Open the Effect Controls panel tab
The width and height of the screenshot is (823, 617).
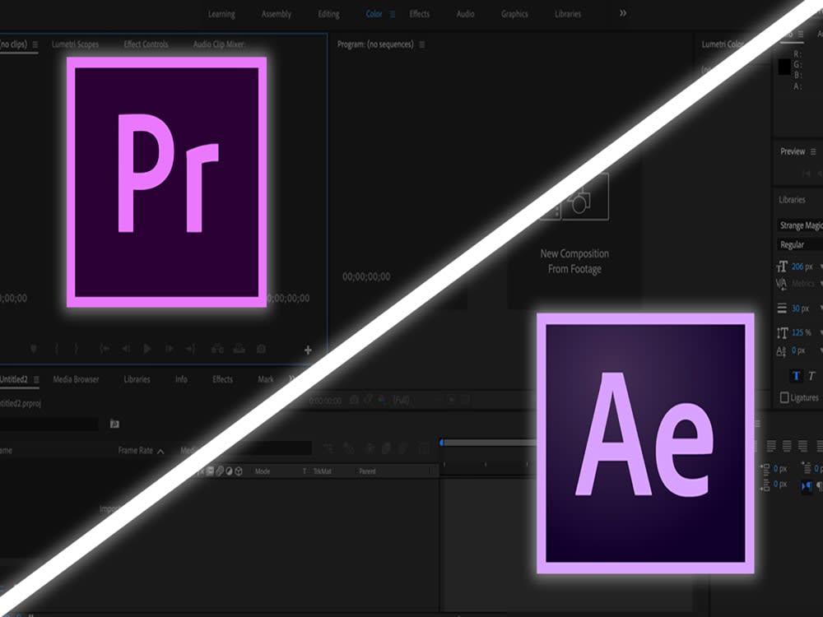click(146, 44)
